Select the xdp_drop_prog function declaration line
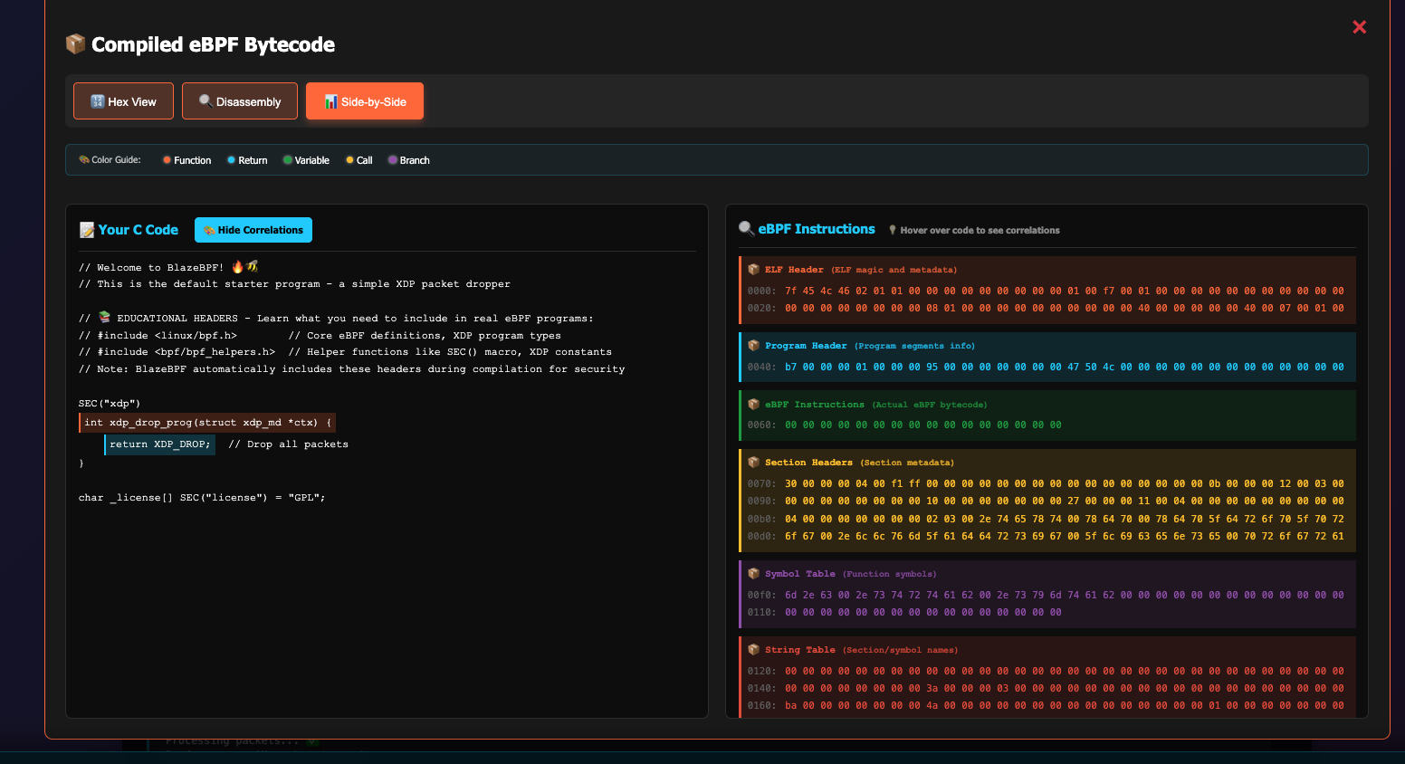The image size is (1405, 764). [x=207, y=423]
